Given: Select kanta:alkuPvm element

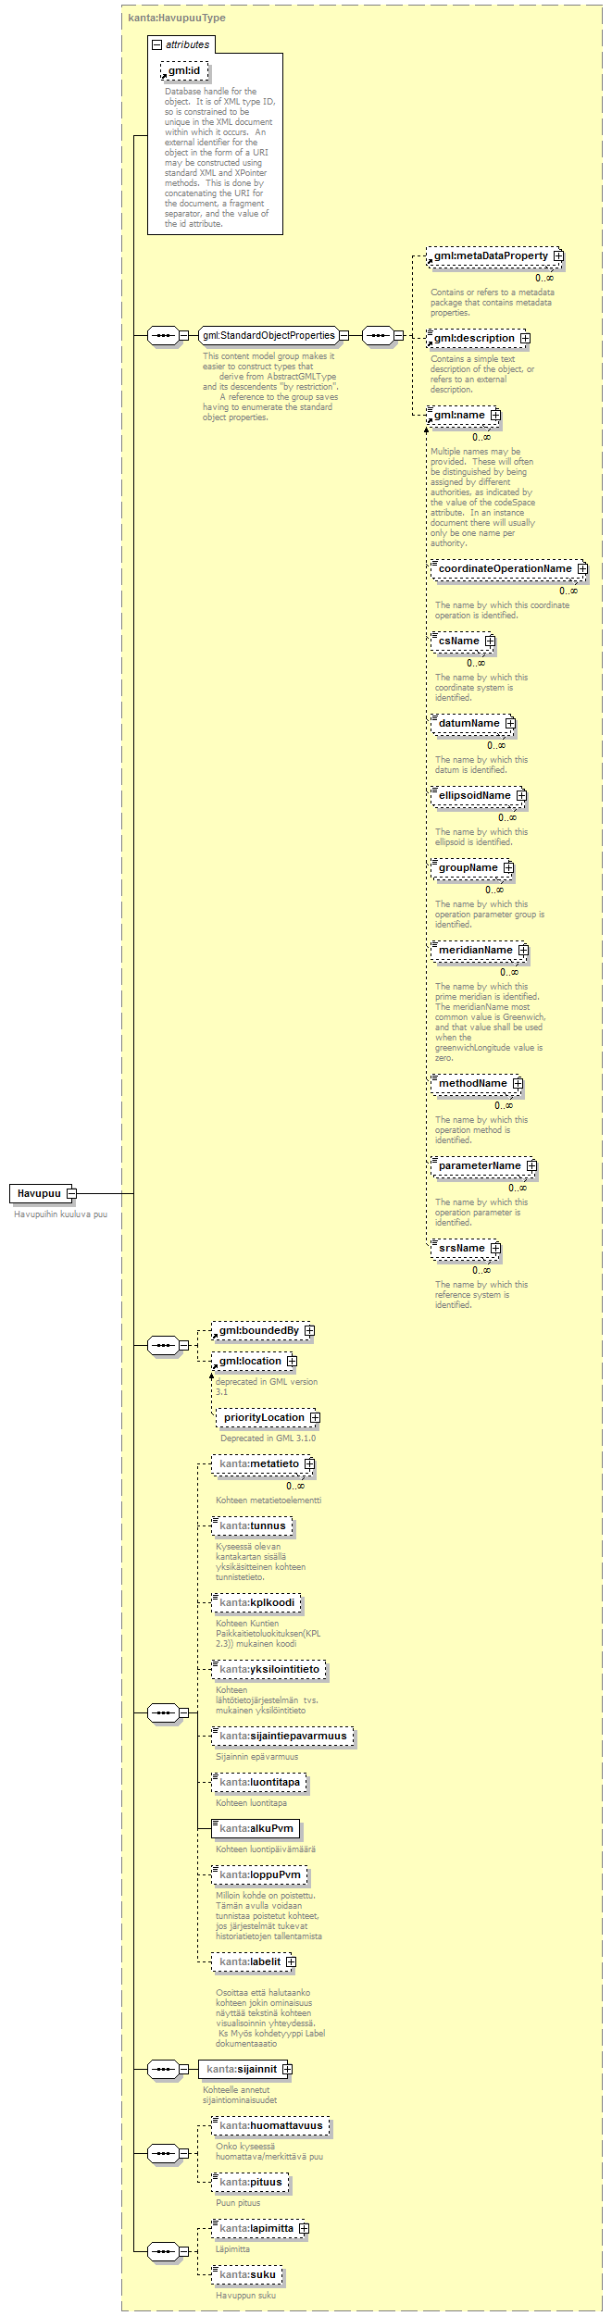Looking at the screenshot, I should [256, 1828].
